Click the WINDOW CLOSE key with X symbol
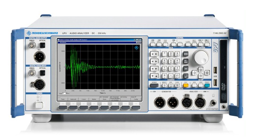 (177, 86)
